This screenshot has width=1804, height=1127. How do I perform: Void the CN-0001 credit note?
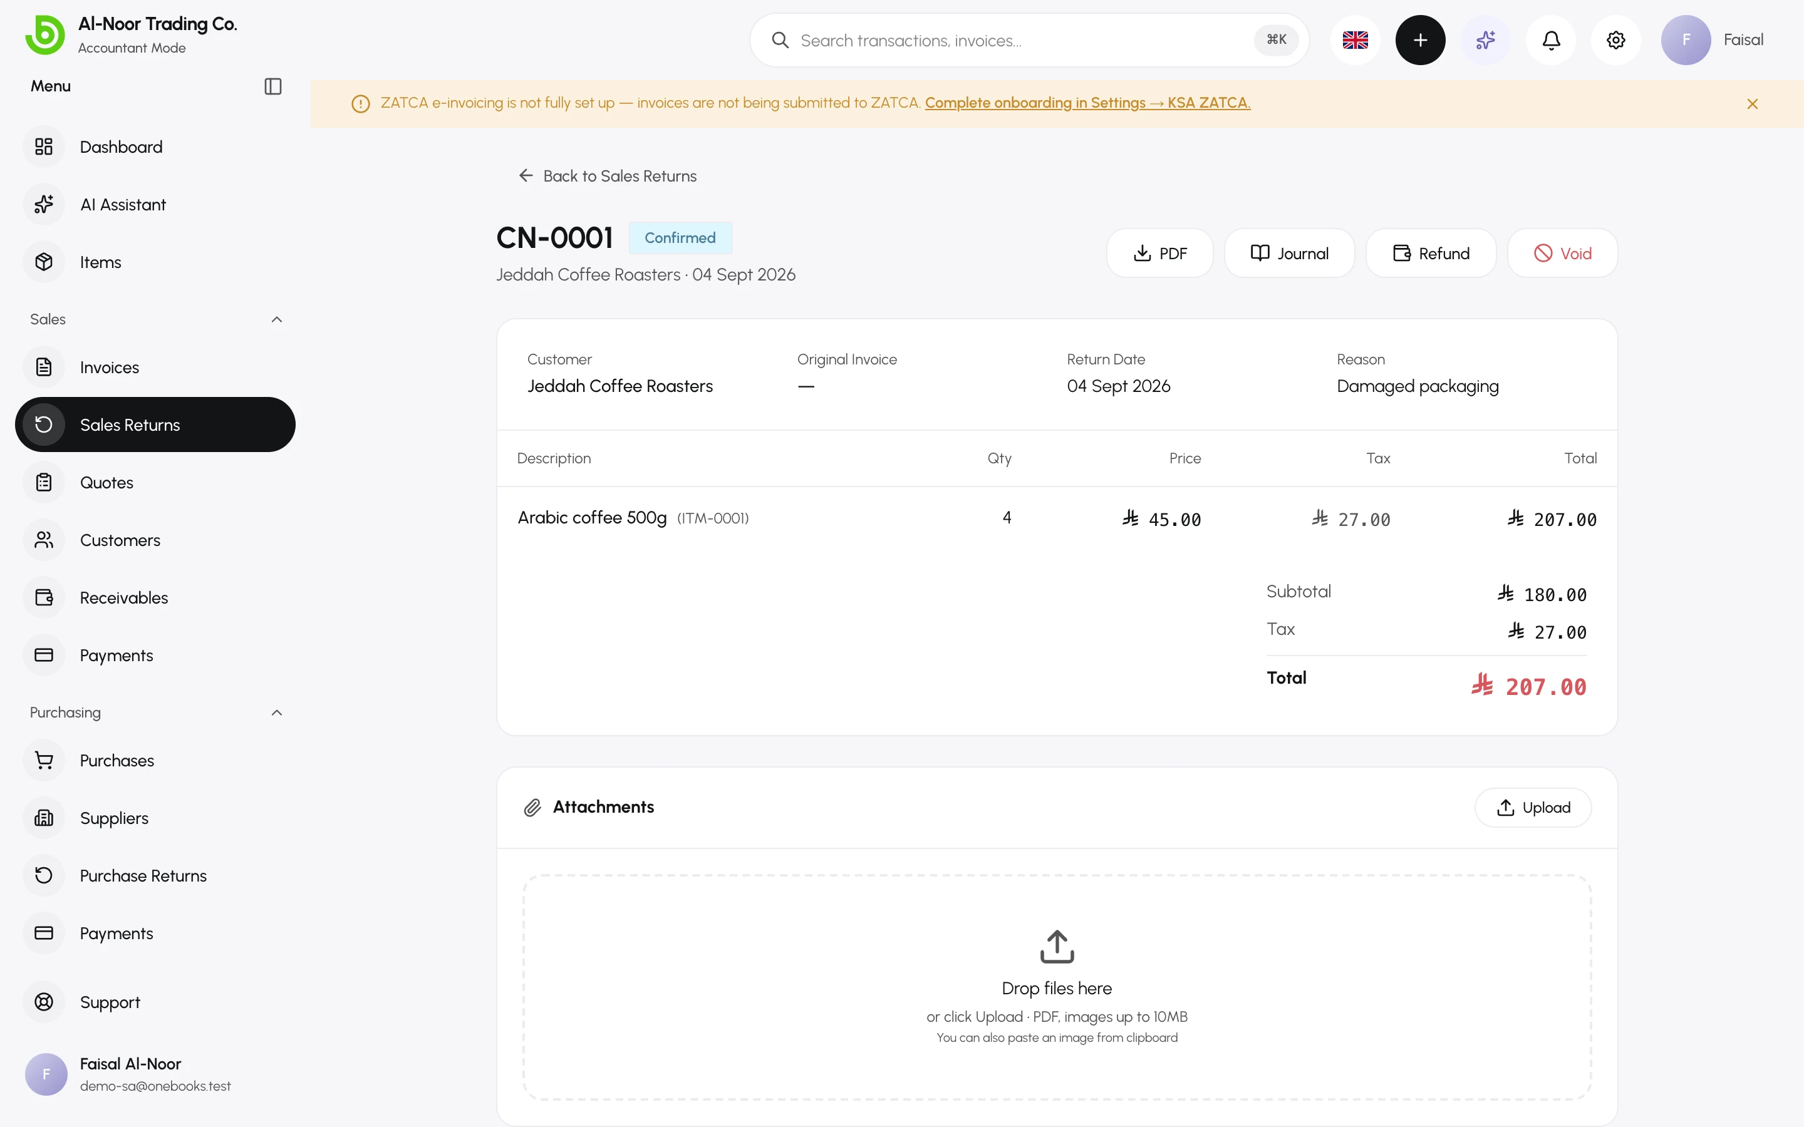click(x=1562, y=254)
